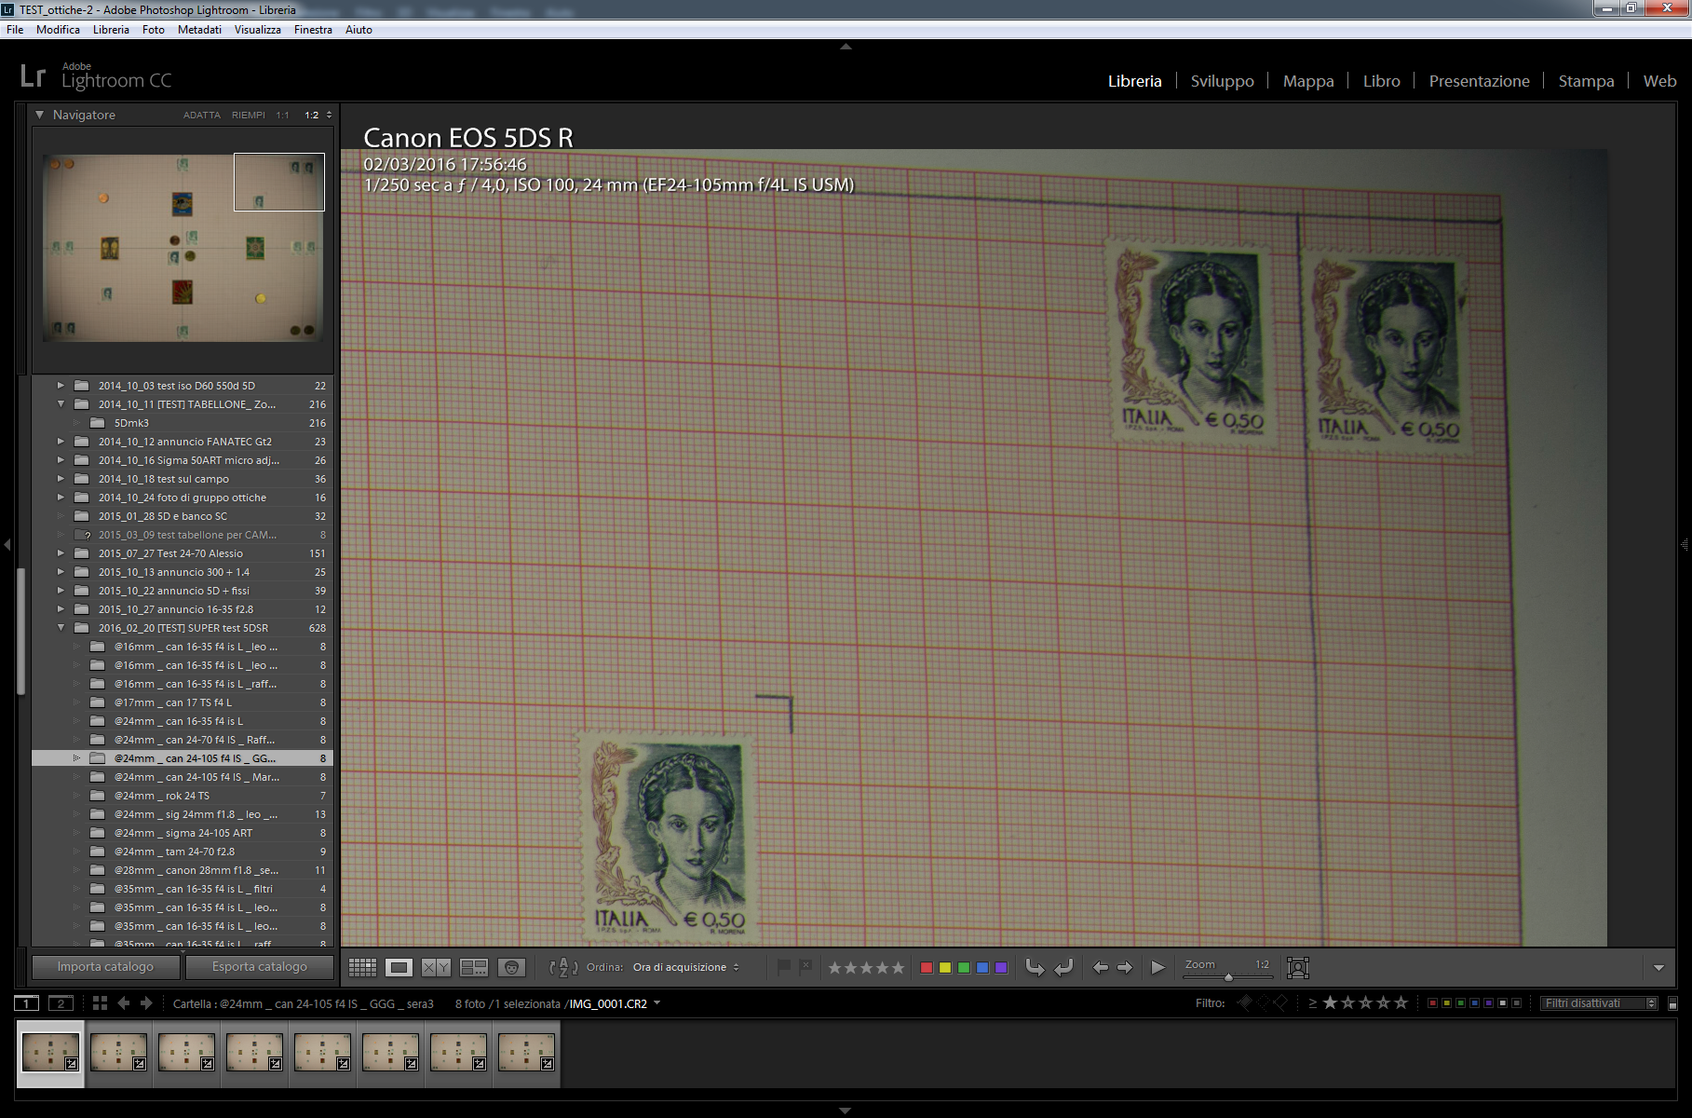Click the Lr identity plate logo
This screenshot has height=1118, width=1692.
coord(33,76)
